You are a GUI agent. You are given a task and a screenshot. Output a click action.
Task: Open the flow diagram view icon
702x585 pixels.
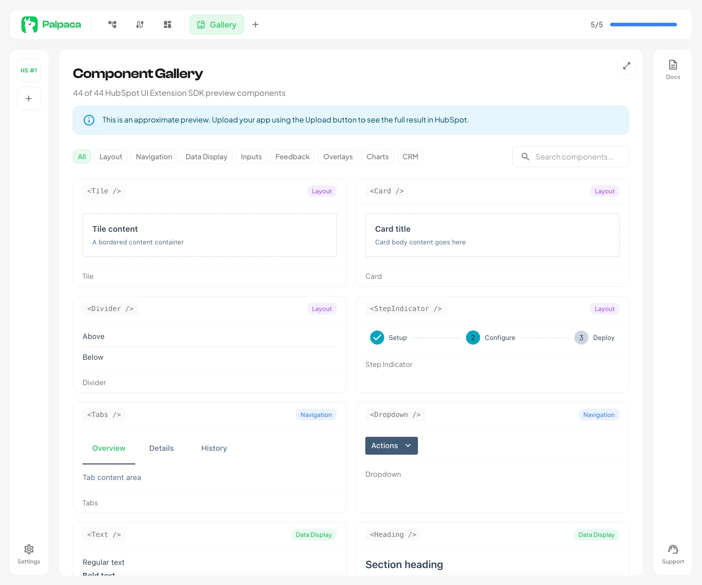click(x=112, y=24)
